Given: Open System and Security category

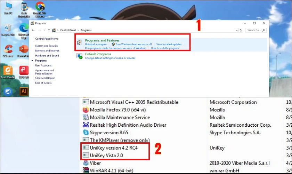Looking at the screenshot, I should [47, 46].
